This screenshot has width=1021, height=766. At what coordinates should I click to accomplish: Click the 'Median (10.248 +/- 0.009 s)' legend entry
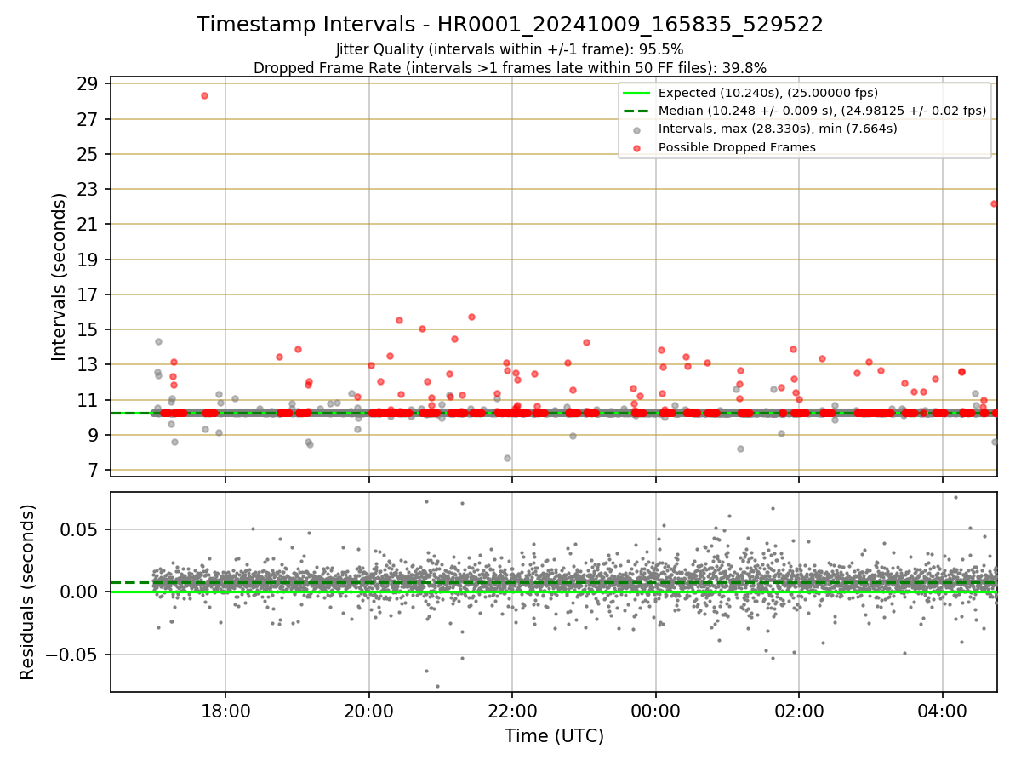point(823,111)
